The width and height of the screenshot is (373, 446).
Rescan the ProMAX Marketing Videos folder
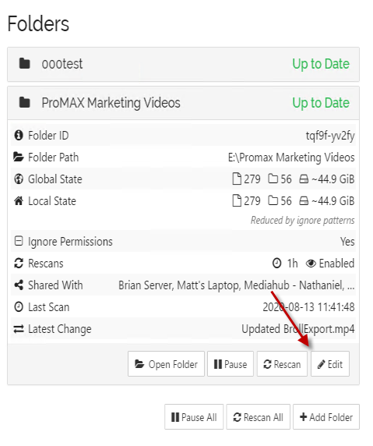pos(282,364)
